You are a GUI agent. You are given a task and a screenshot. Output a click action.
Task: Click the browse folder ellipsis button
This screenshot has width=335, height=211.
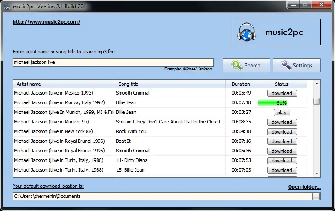pyautogui.click(x=316, y=197)
